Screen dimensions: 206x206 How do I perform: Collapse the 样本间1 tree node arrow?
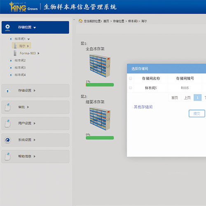[28, 39]
